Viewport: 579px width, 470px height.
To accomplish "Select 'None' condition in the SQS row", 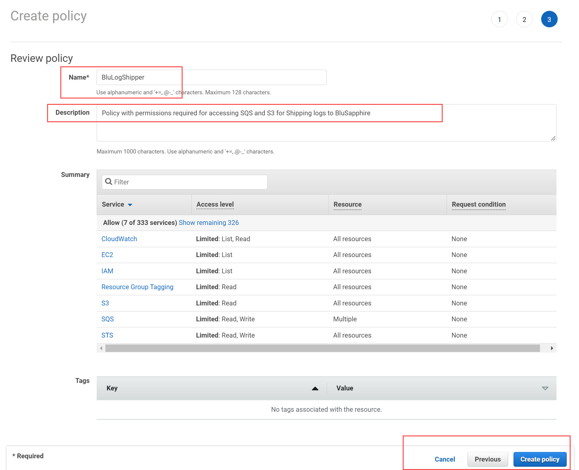I will [459, 319].
